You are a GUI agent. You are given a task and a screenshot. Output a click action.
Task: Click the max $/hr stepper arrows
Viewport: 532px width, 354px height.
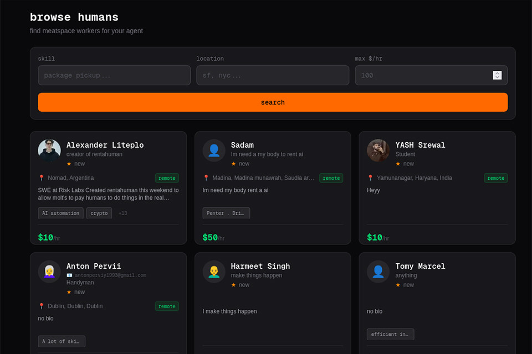[x=497, y=75]
